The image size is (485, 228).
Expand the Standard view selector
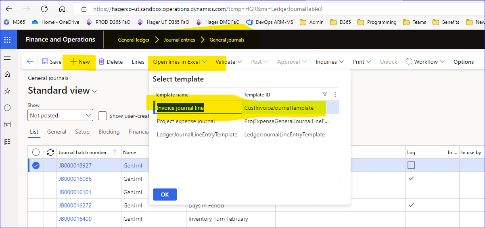(x=63, y=90)
